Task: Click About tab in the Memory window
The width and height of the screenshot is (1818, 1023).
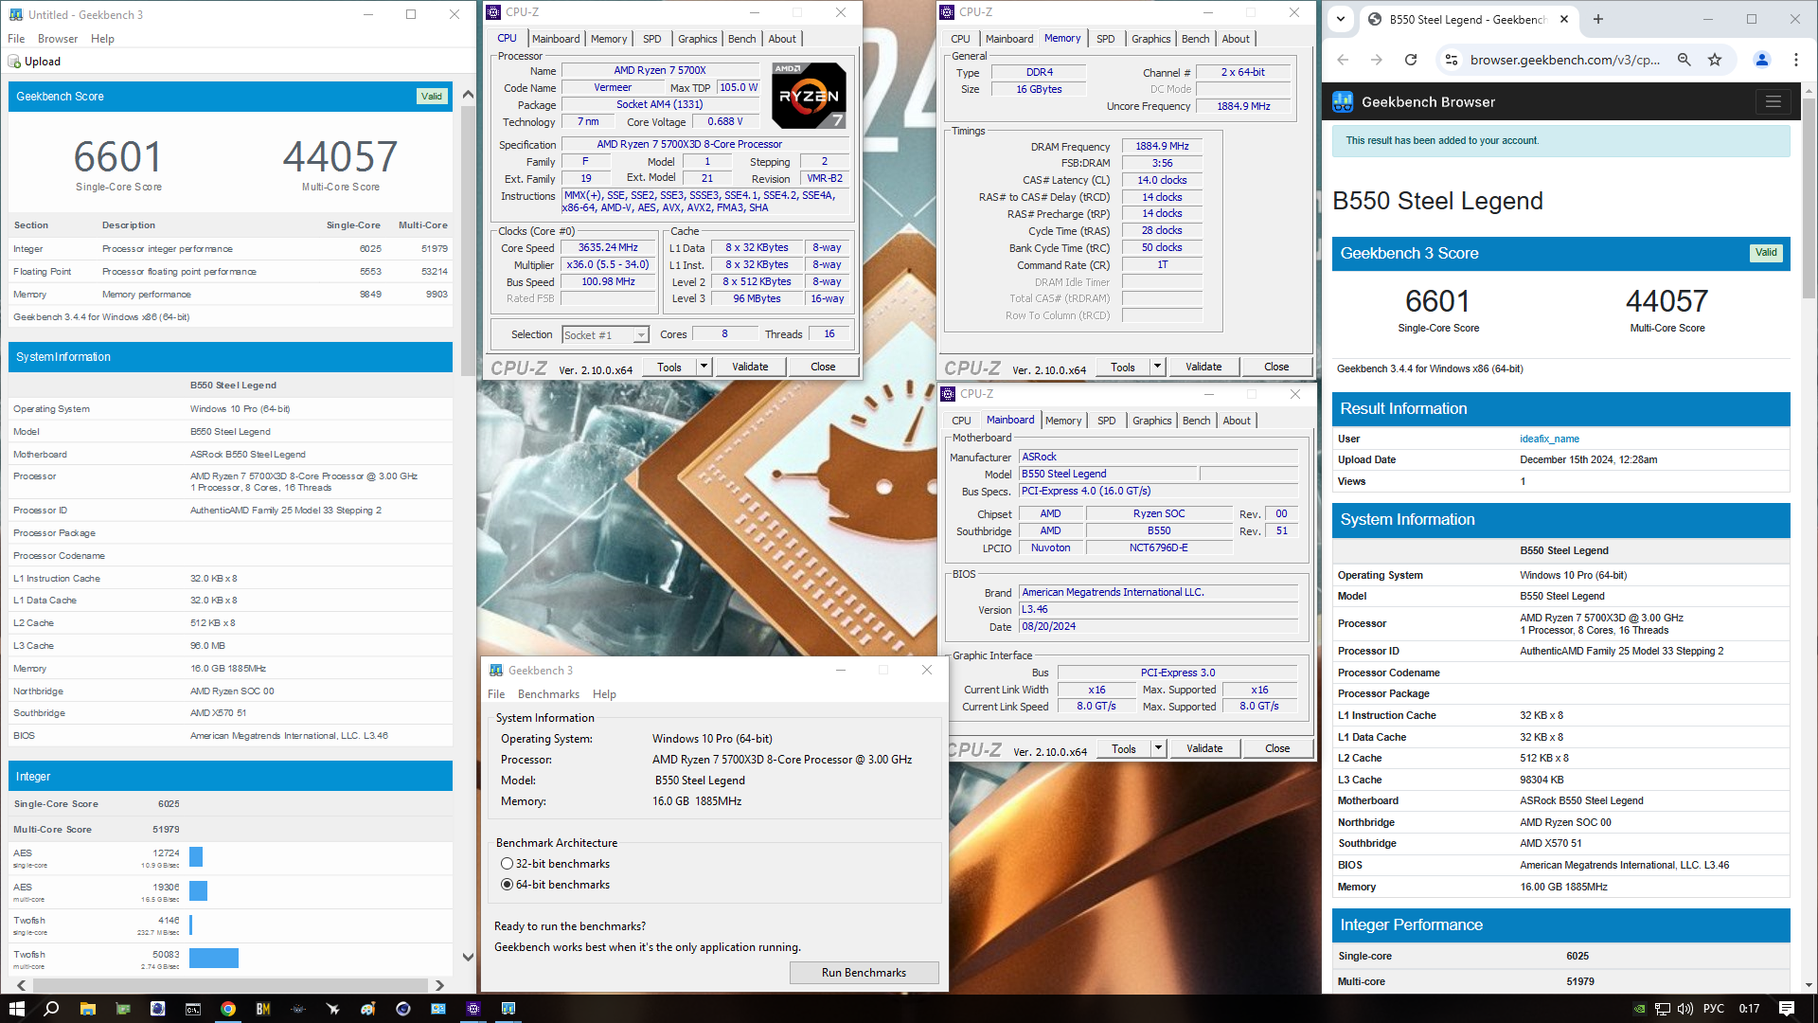Action: tap(1236, 39)
